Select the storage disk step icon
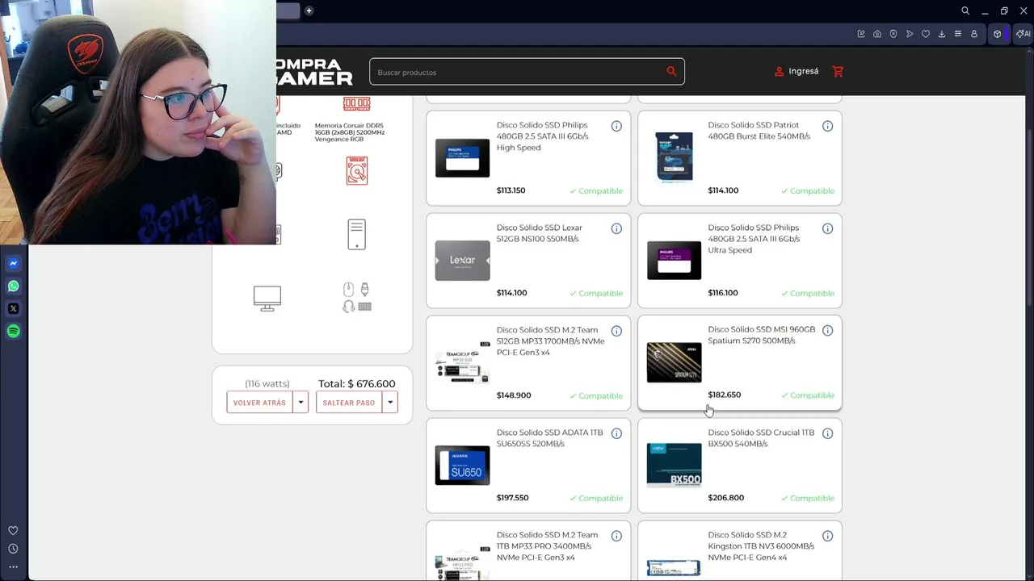Viewport: 1034px width, 581px height. coord(356,170)
